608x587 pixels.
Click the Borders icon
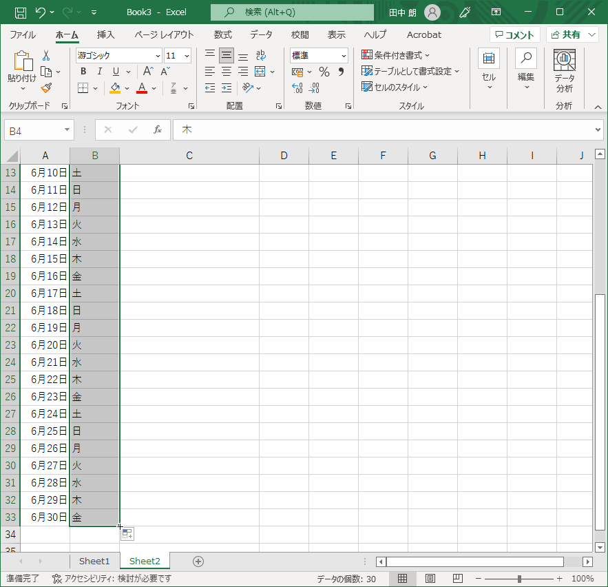tap(83, 88)
